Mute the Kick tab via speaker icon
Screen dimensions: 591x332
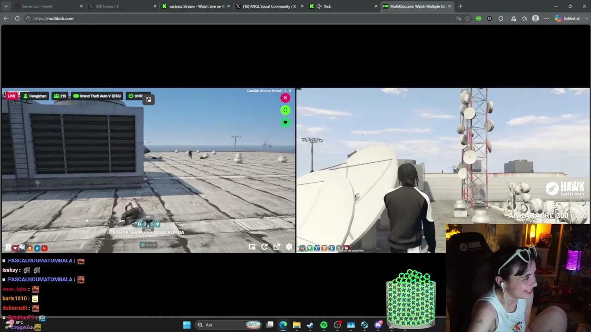319,6
